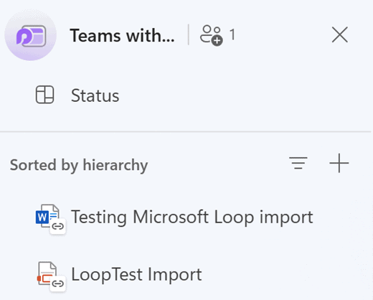This screenshot has height=300, width=373.
Task: Click the PowerPoint file icon for LoopTest Import
Action: pyautogui.click(x=47, y=273)
